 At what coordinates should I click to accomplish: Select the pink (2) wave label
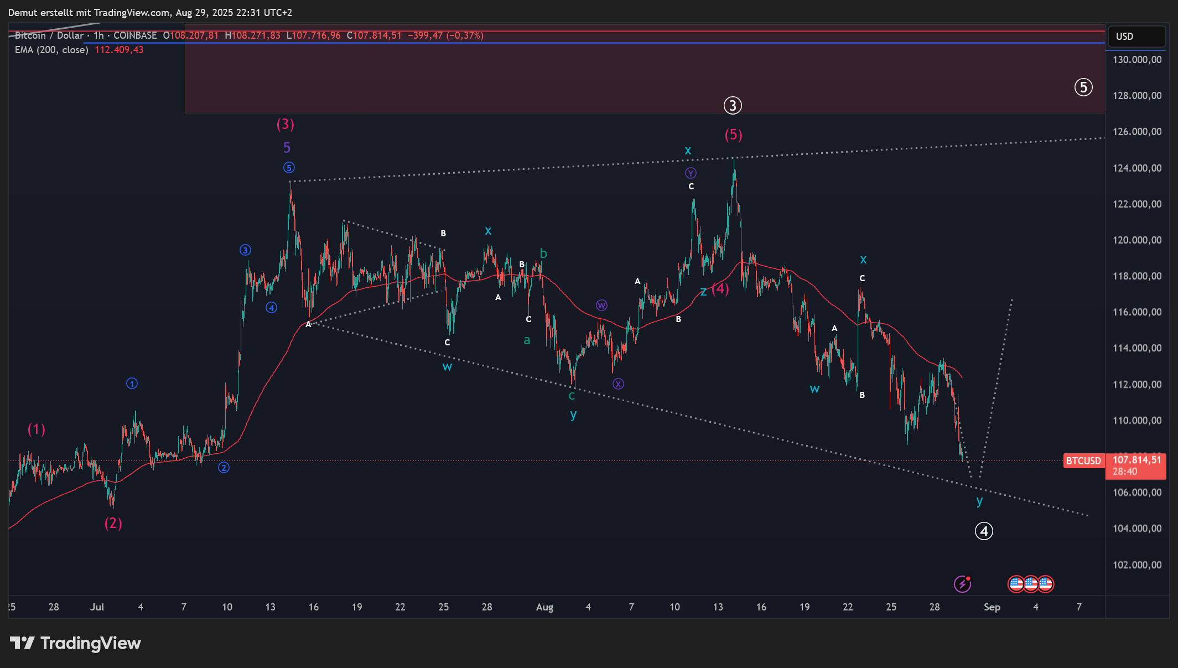pos(113,524)
